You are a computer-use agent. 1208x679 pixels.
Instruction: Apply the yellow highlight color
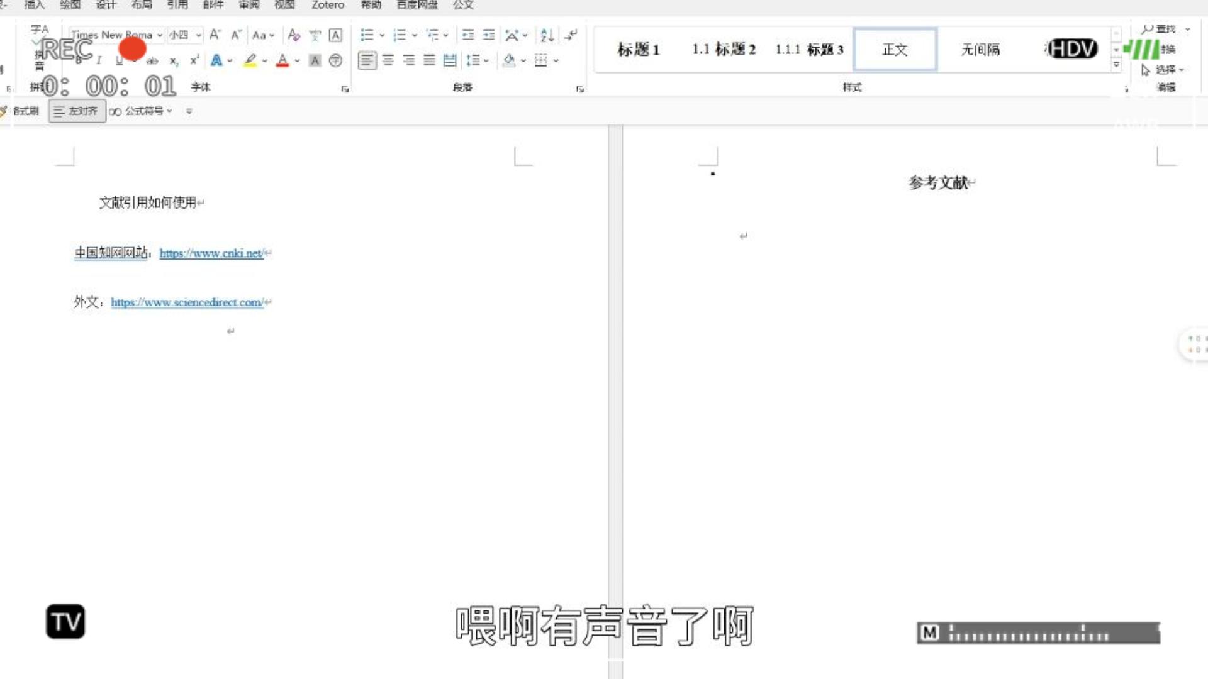(x=250, y=61)
